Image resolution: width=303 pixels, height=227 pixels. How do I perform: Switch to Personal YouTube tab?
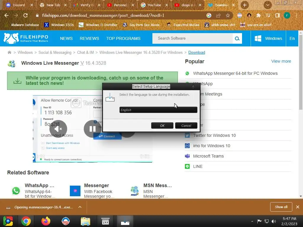tap(120, 5)
